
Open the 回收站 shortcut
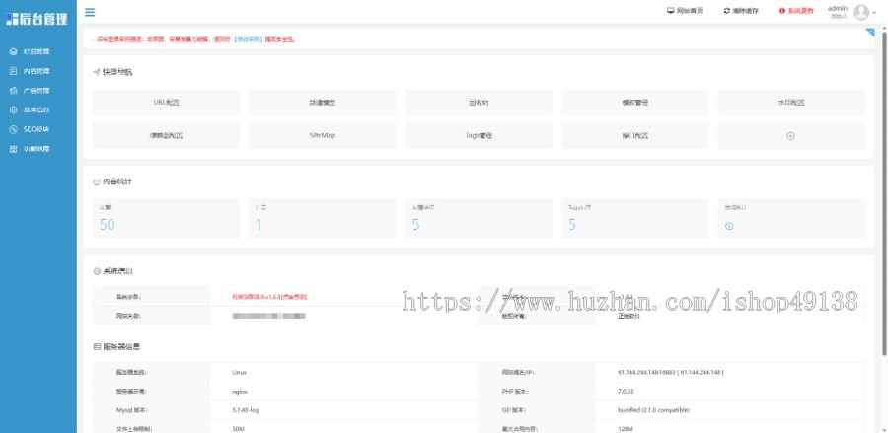pos(479,103)
